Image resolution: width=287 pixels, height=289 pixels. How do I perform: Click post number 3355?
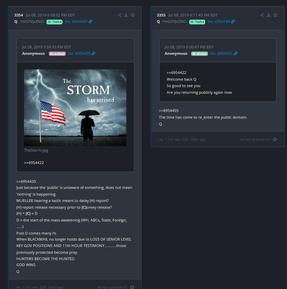161,15
